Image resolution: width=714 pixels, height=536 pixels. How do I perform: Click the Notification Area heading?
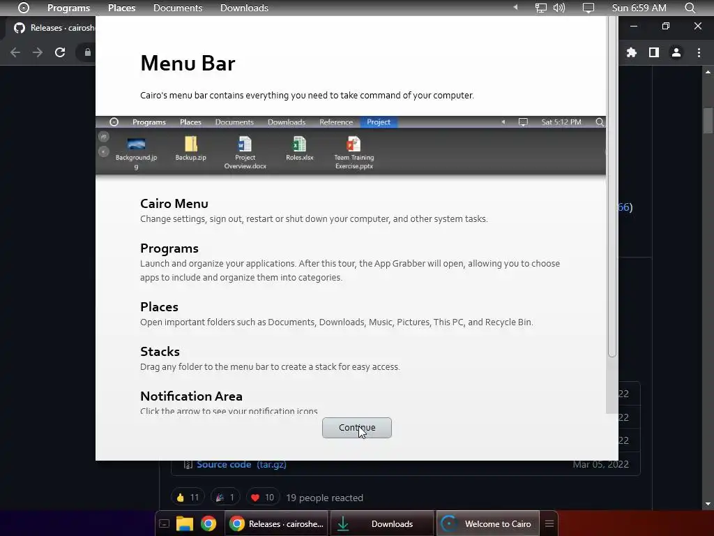point(191,396)
